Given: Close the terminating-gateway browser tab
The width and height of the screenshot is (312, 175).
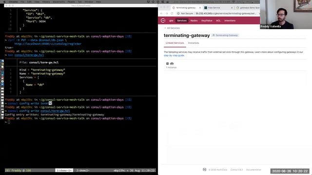Looking at the screenshot, I should [x=200, y=8].
